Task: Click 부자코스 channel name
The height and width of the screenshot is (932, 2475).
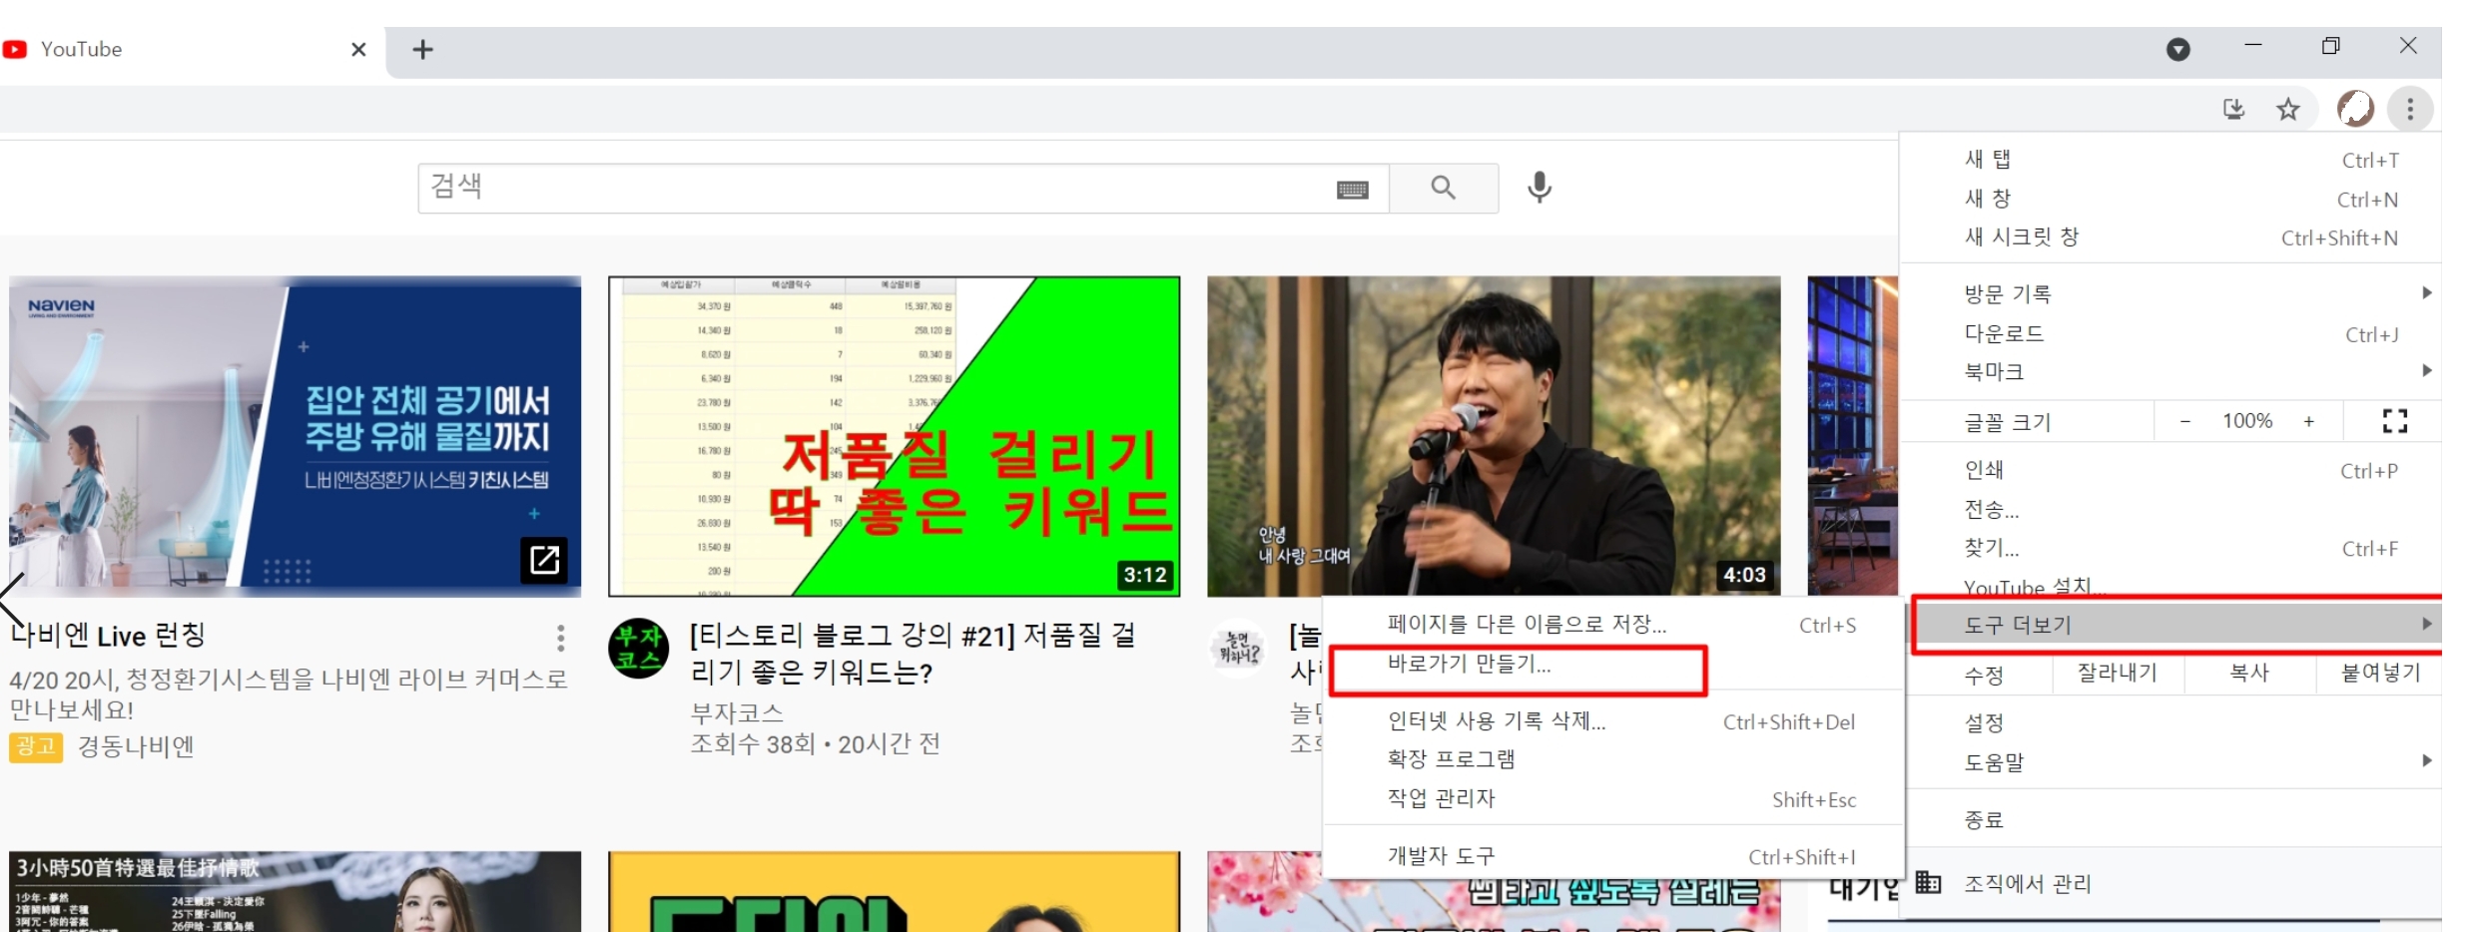Action: (737, 712)
